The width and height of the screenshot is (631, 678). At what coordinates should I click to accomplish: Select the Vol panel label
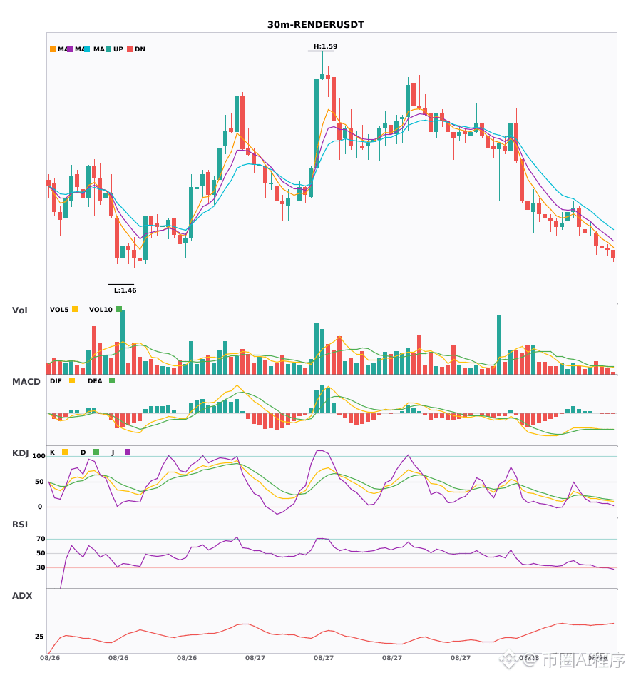click(19, 310)
